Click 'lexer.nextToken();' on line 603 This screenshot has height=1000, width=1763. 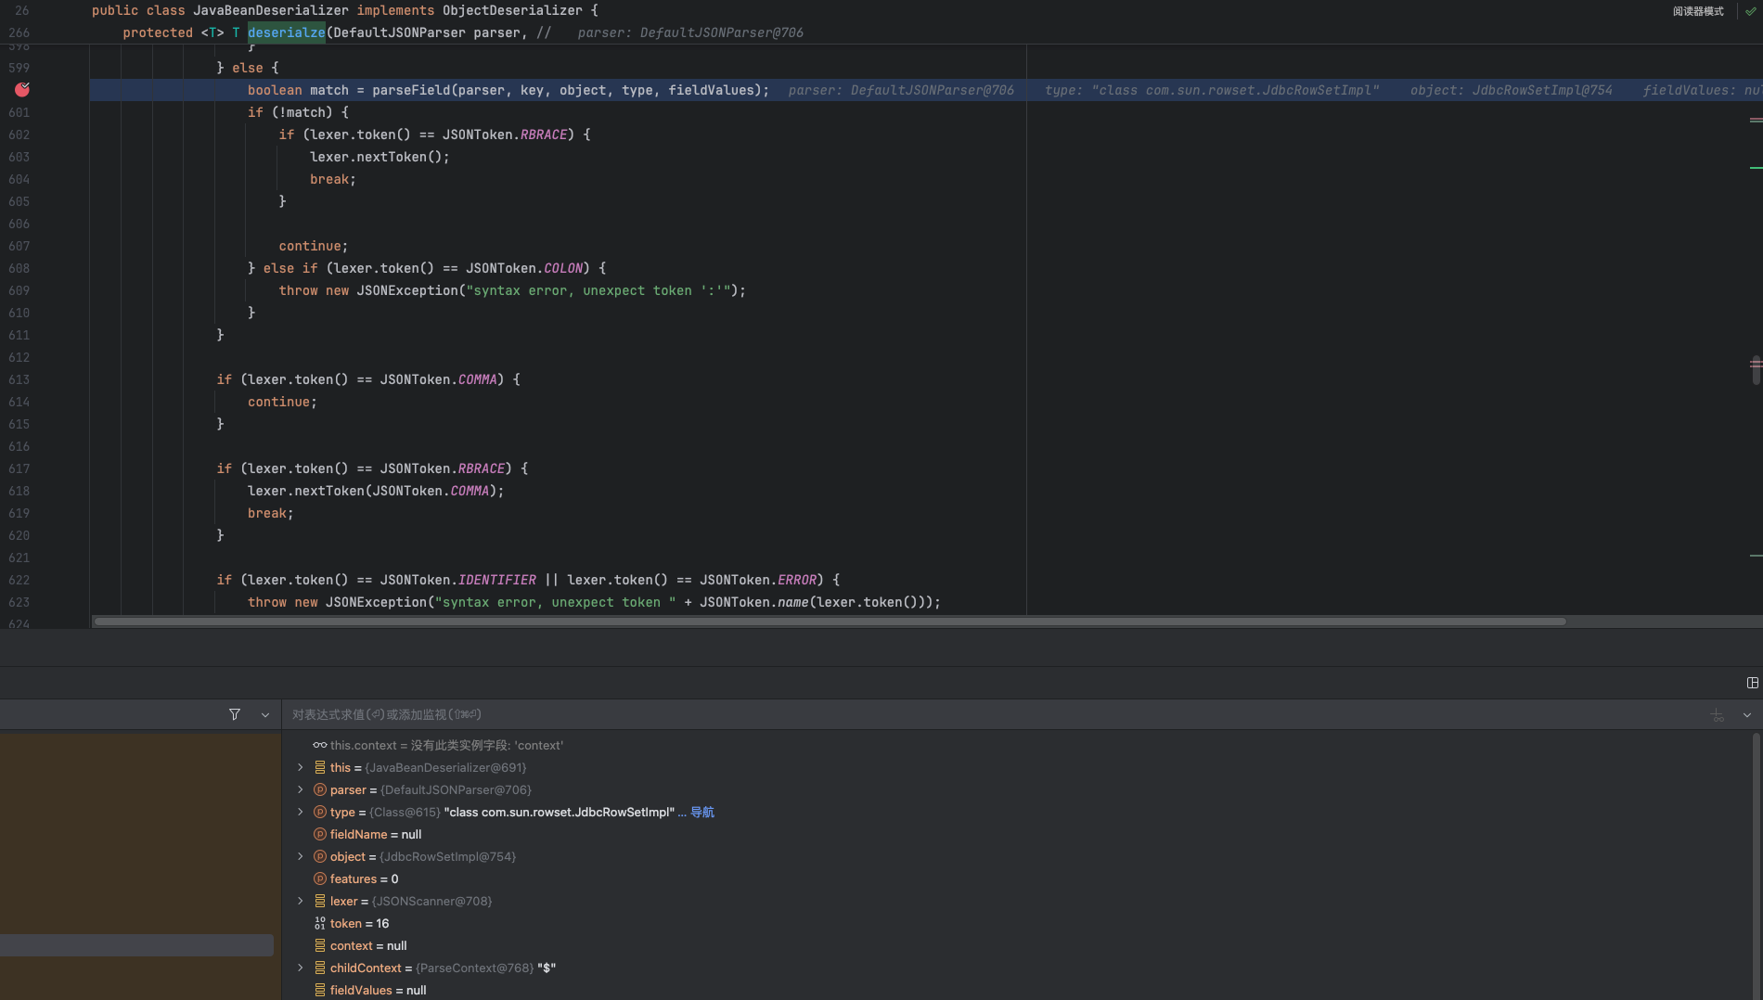coord(380,157)
